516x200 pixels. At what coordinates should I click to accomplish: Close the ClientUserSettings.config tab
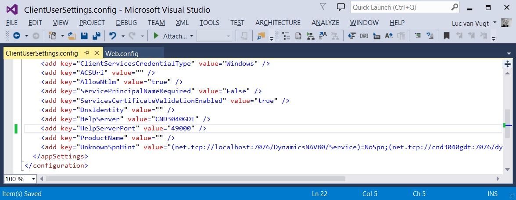(97, 53)
